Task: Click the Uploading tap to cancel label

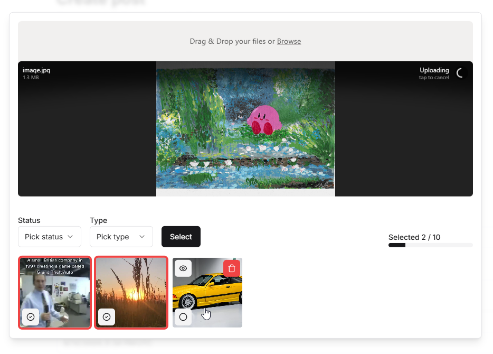Action: click(x=434, y=73)
